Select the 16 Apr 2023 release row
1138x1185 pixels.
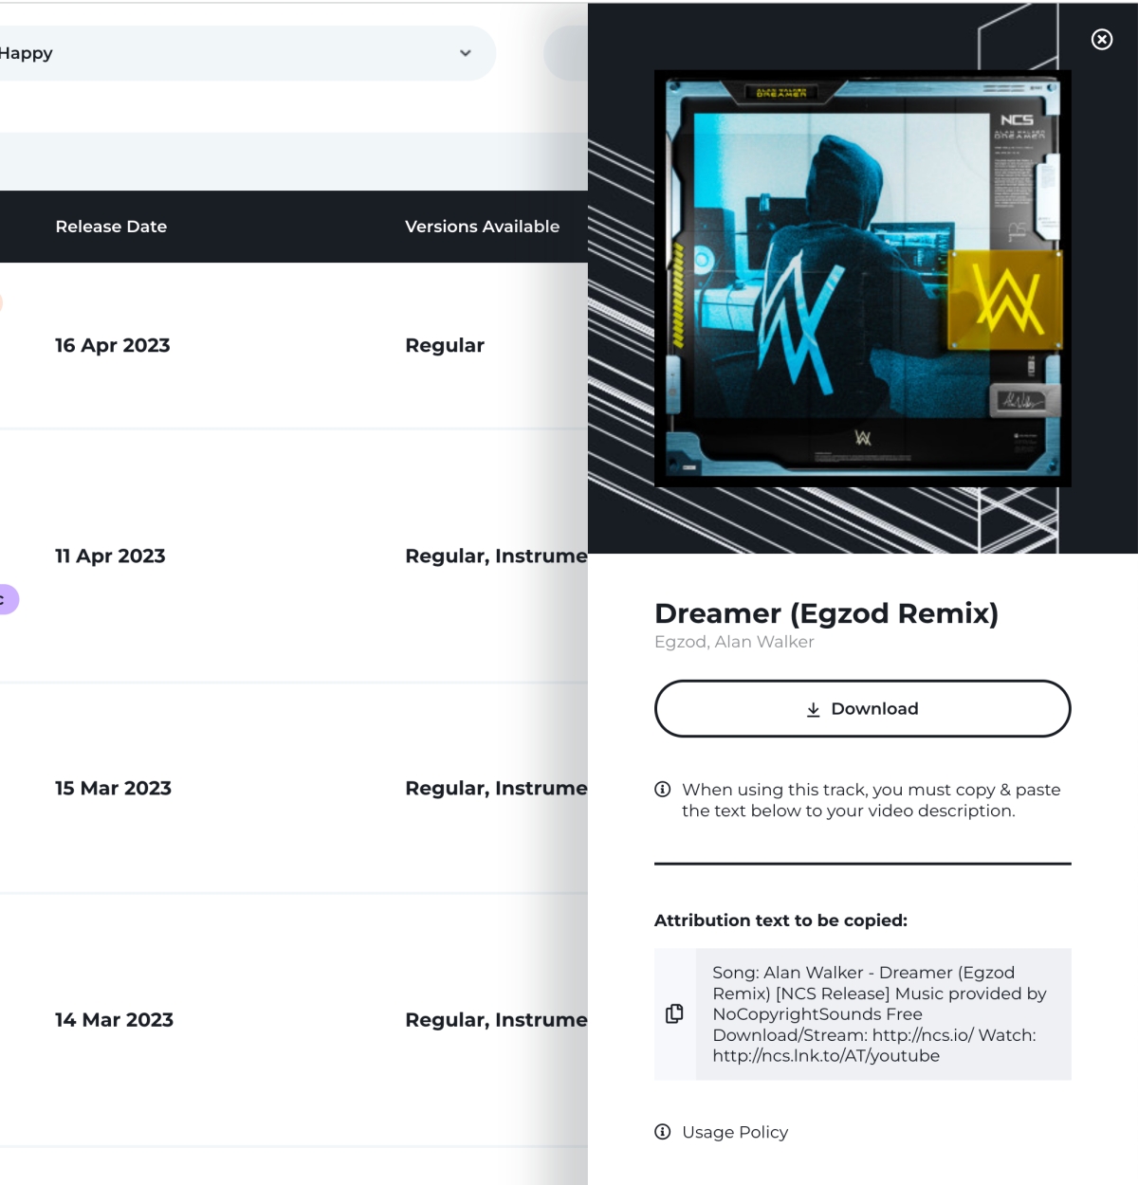pyautogui.click(x=294, y=345)
